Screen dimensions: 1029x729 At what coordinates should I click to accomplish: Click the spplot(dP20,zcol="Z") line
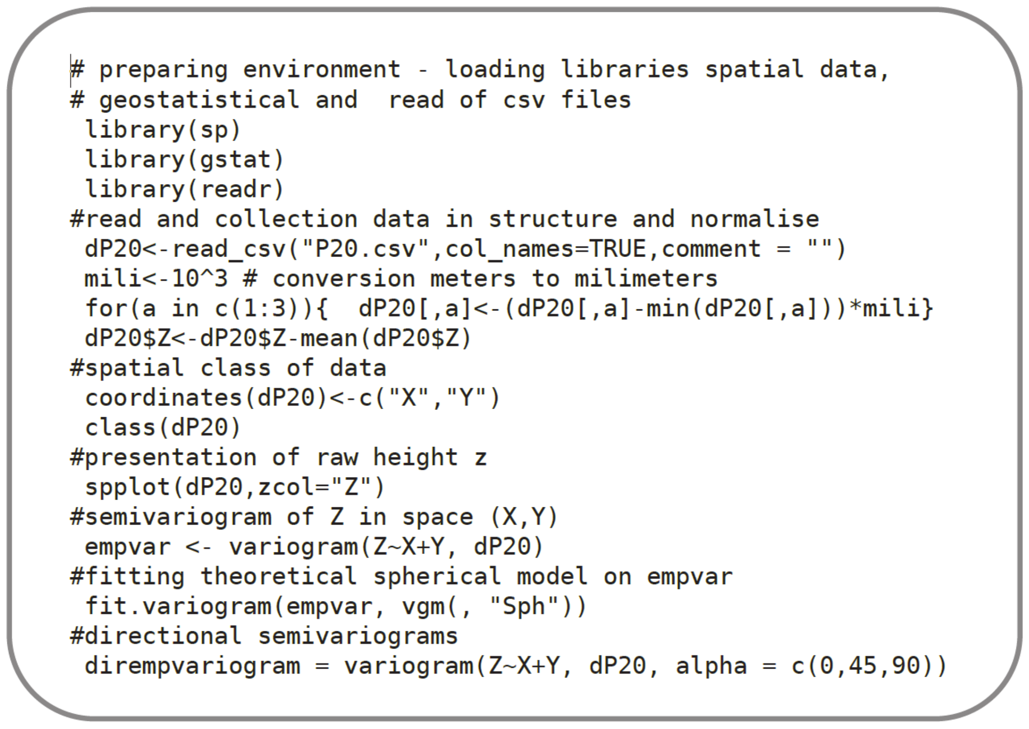(235, 487)
